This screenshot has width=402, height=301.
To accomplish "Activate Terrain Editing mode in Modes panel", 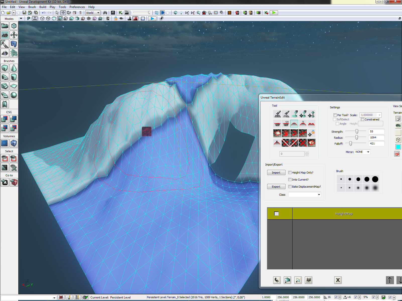I will pyautogui.click(x=5, y=35).
